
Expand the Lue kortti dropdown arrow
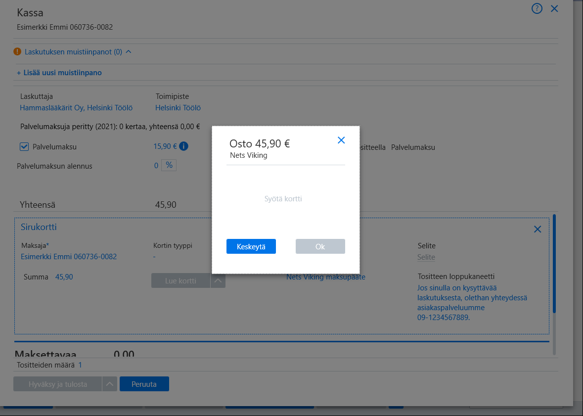218,280
